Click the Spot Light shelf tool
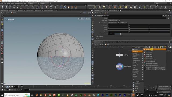 coord(99,8)
